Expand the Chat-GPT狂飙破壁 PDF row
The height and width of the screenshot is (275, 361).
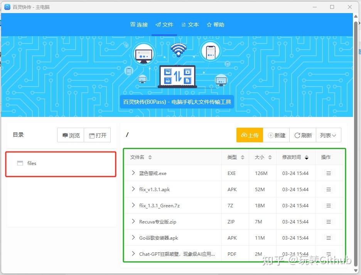(133, 253)
